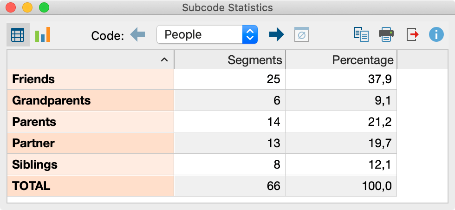This screenshot has width=455, height=210.
Task: Print the subcode statistics
Action: pyautogui.click(x=387, y=35)
